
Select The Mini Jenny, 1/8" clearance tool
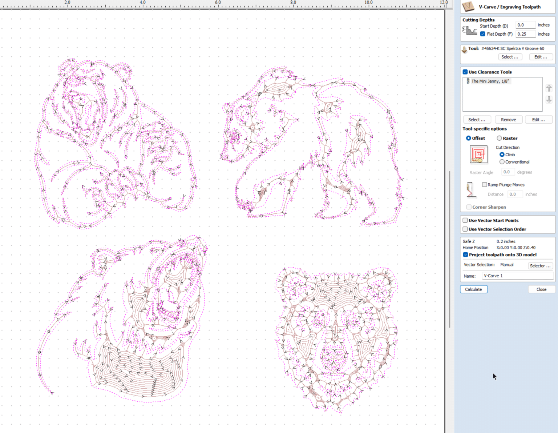[x=490, y=81]
